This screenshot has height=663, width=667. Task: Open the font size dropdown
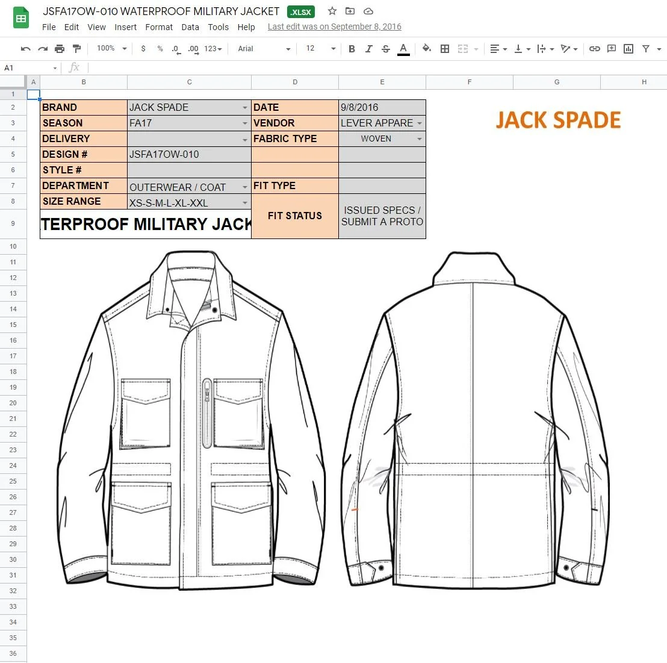pyautogui.click(x=321, y=49)
